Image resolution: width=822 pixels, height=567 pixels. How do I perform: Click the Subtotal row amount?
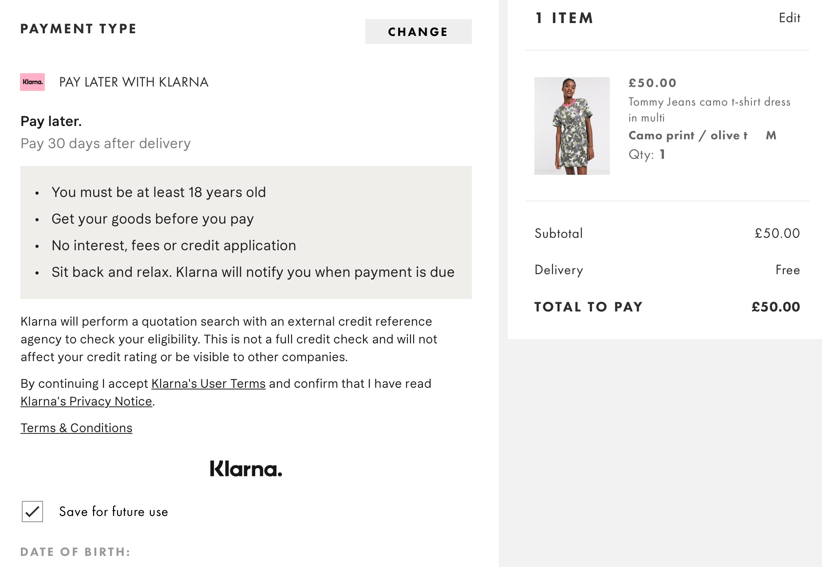click(777, 233)
